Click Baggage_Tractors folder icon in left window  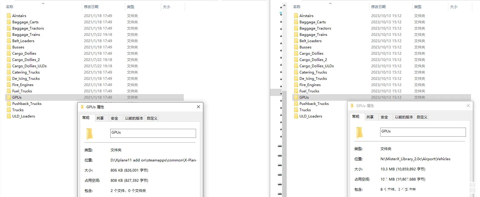[9, 28]
